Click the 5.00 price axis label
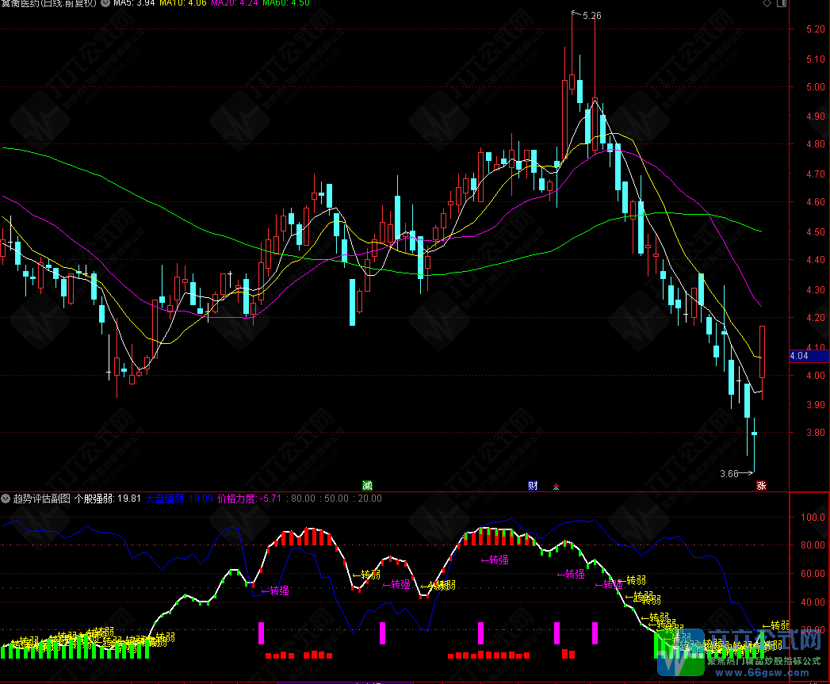This screenshot has height=684, width=830. click(815, 87)
